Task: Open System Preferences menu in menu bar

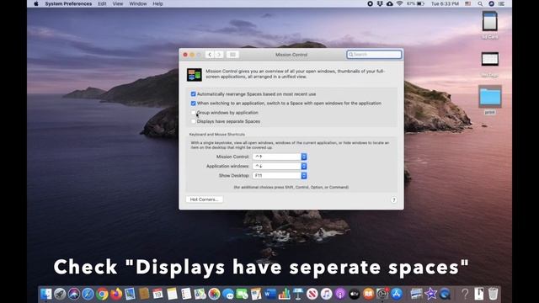Action: coord(68,3)
